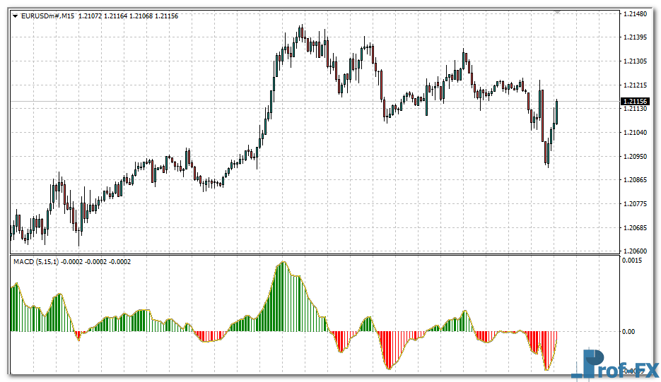The width and height of the screenshot is (661, 382).
Task: Click the 1.20950 price scale label
Action: point(635,156)
